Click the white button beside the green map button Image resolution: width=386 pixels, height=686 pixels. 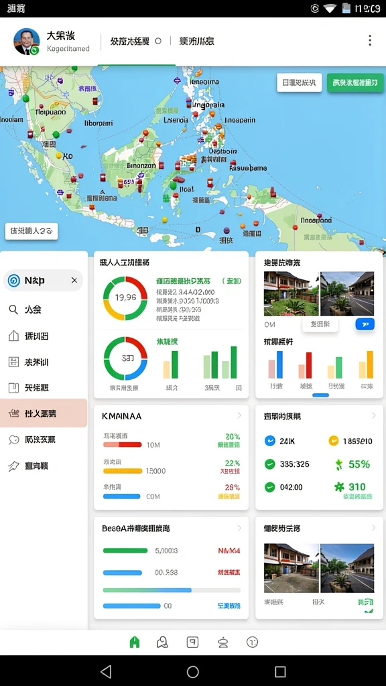point(300,82)
